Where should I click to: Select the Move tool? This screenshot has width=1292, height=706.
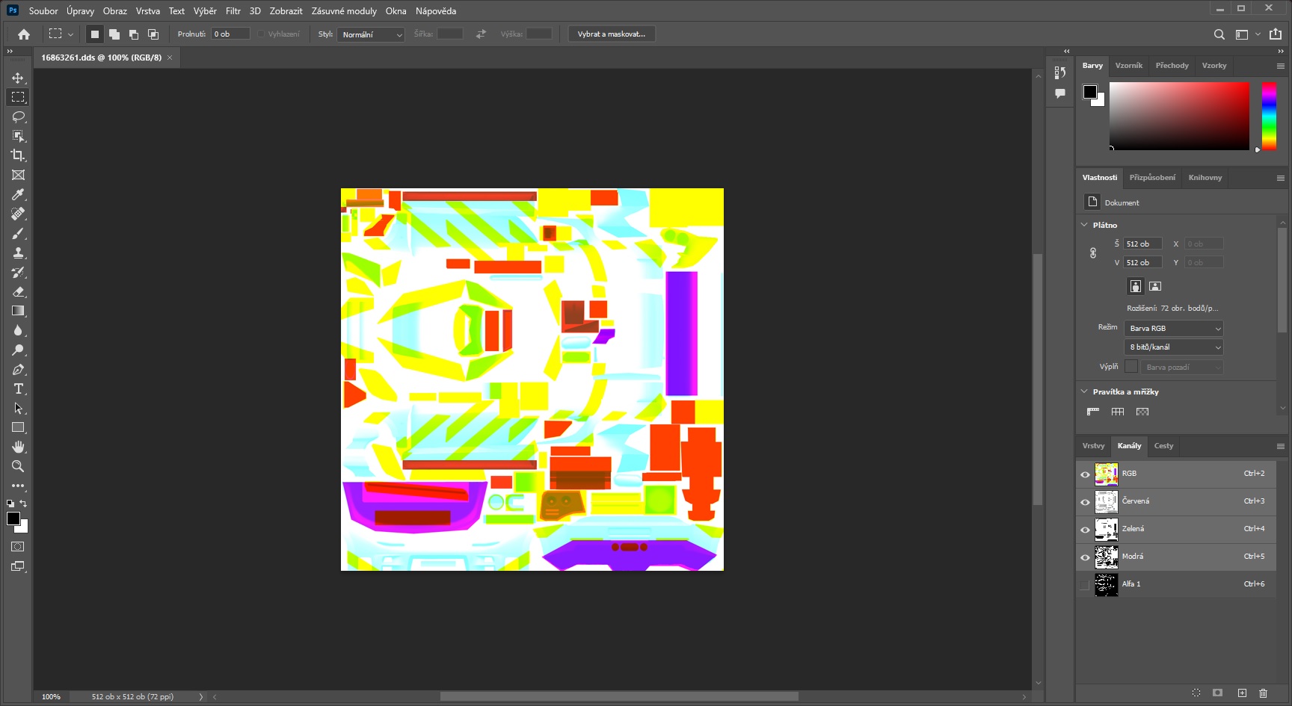pyautogui.click(x=18, y=78)
